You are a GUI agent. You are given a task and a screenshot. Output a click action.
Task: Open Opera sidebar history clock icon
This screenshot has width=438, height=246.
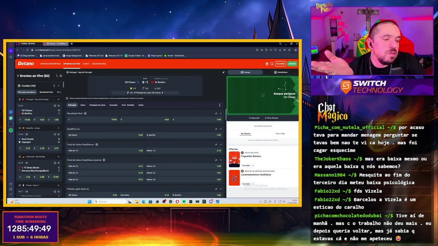(11, 189)
